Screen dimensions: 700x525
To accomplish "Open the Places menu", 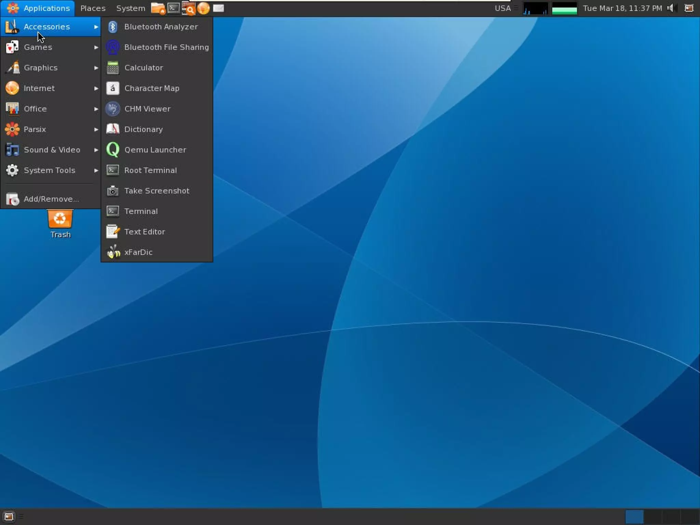I will [x=93, y=8].
